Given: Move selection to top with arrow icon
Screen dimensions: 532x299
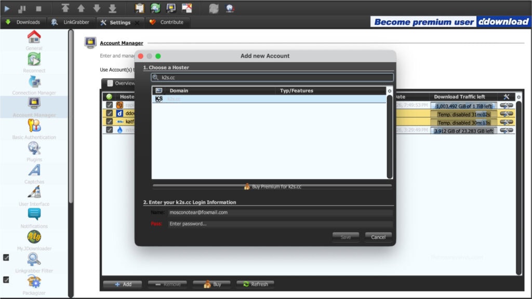Looking at the screenshot, I should [65, 8].
